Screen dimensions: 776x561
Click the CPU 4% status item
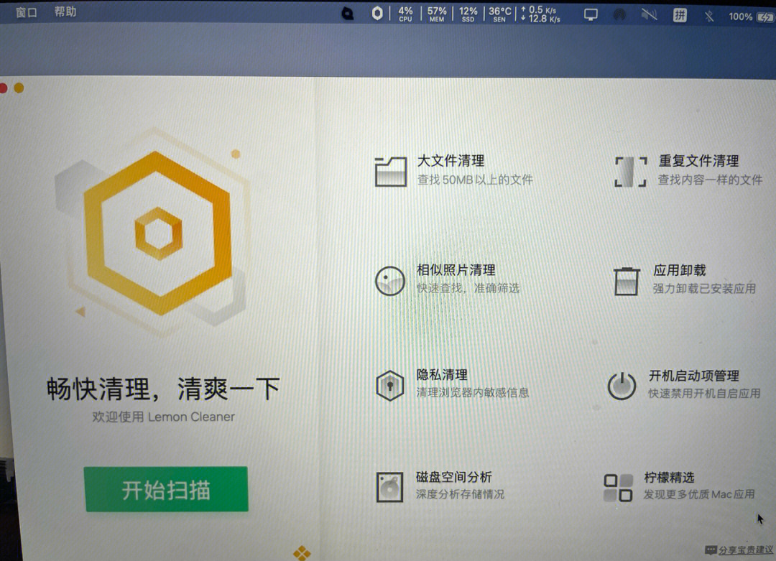pyautogui.click(x=405, y=14)
